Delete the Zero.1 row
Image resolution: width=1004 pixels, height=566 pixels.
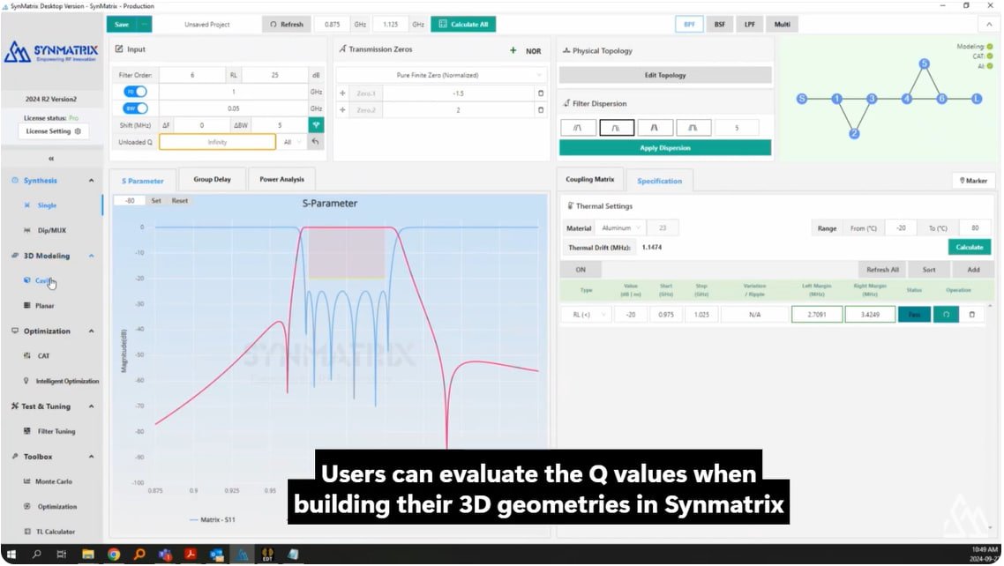coord(541,93)
